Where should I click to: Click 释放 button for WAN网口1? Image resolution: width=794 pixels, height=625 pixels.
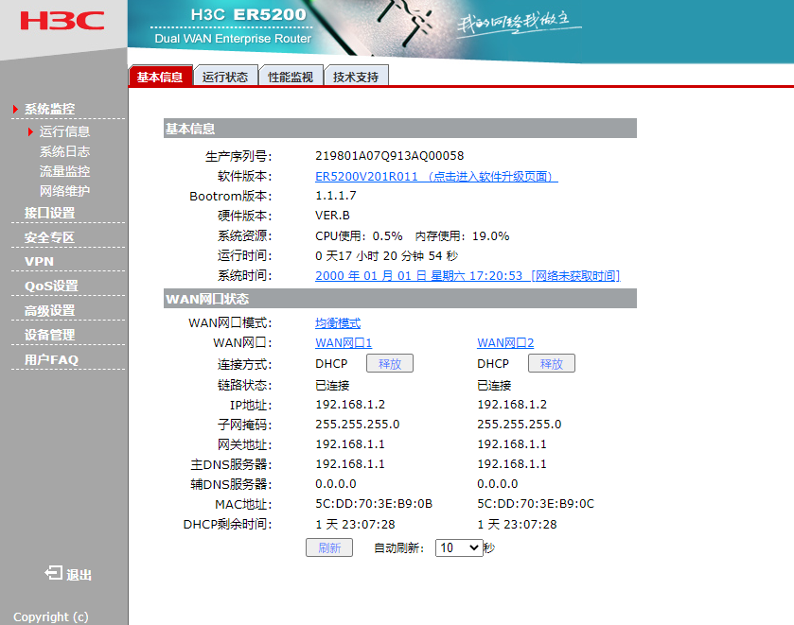coord(390,363)
